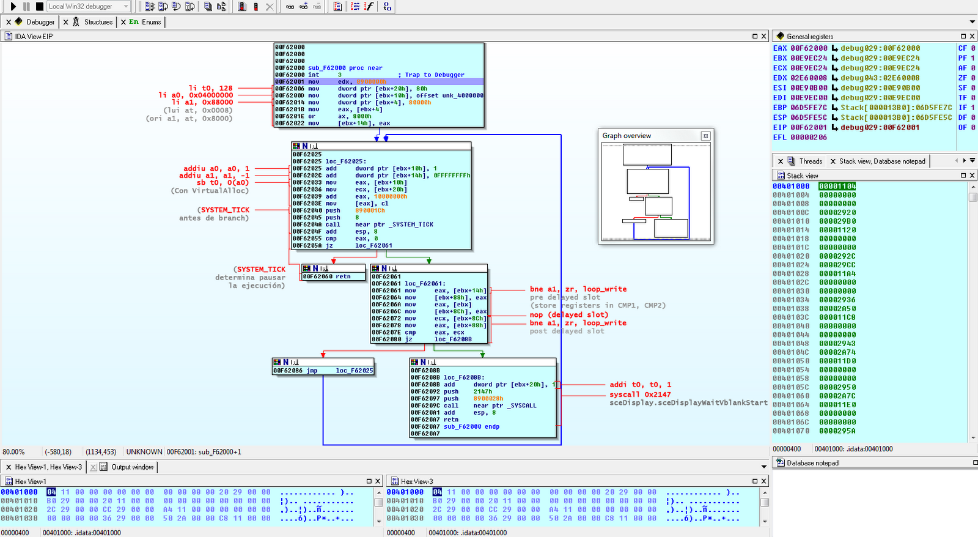
Task: Click the step into toolbar icon
Action: click(150, 7)
